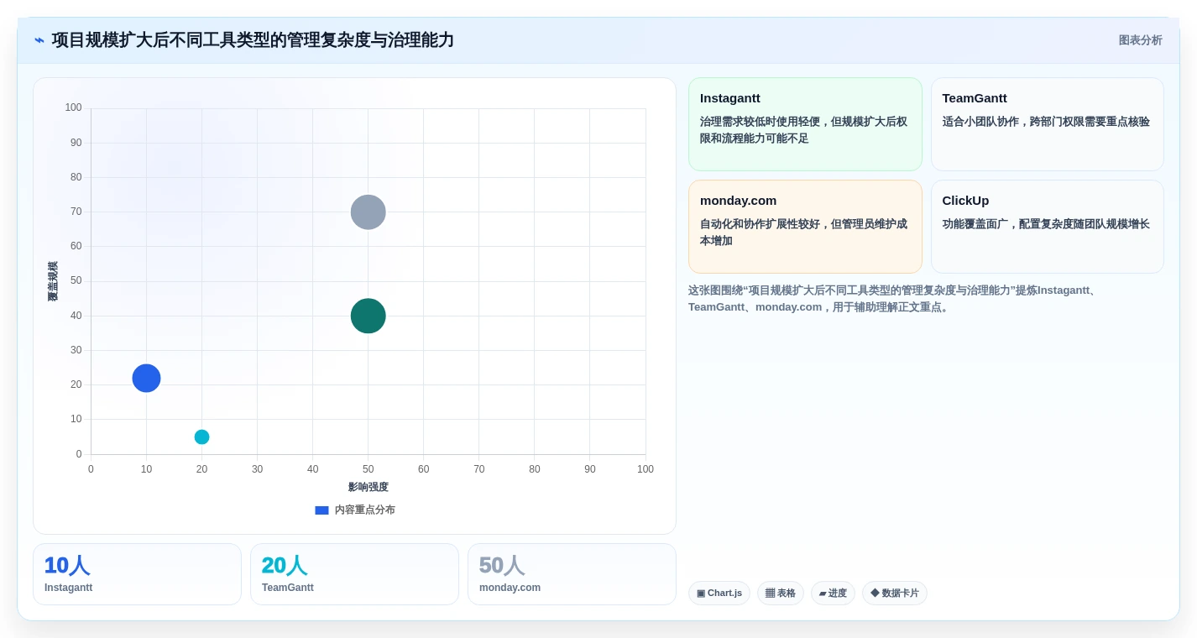The height and width of the screenshot is (638, 1197).
Task: Open the TeamGantt description card
Action: (1047, 124)
